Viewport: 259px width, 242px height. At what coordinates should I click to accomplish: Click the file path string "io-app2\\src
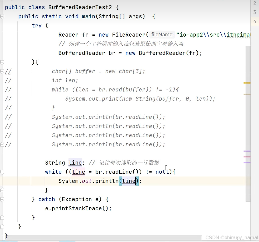[198, 35]
